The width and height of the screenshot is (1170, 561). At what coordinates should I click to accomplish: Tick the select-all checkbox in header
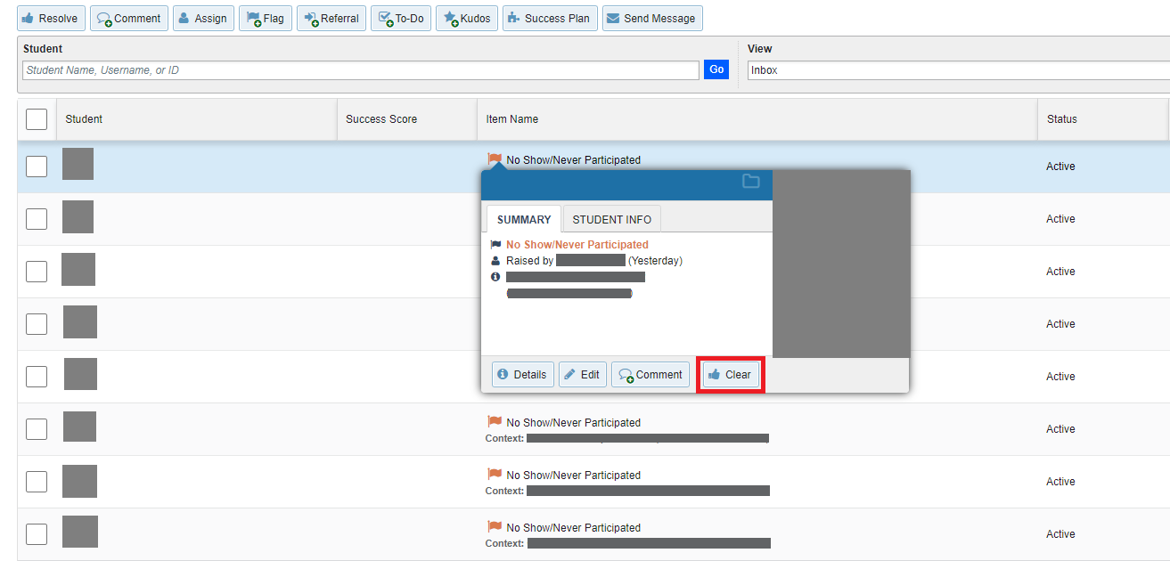(x=37, y=119)
